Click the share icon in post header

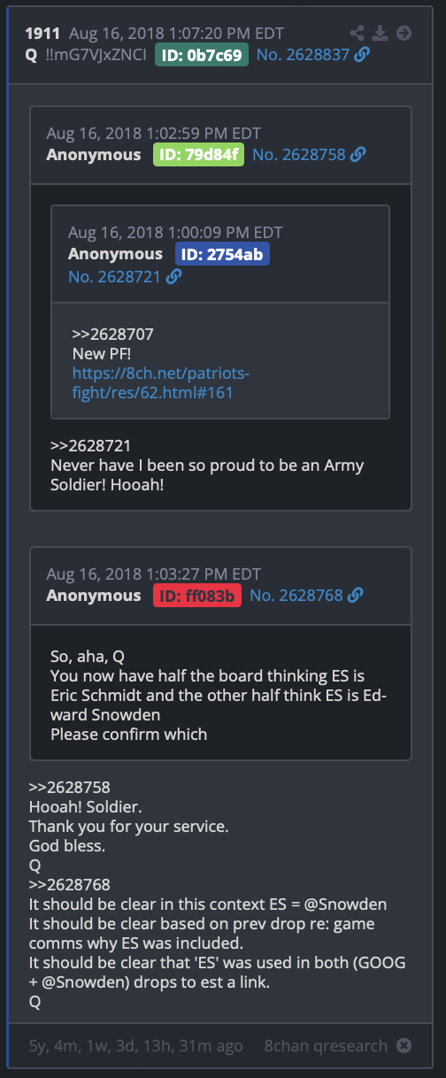tap(357, 34)
